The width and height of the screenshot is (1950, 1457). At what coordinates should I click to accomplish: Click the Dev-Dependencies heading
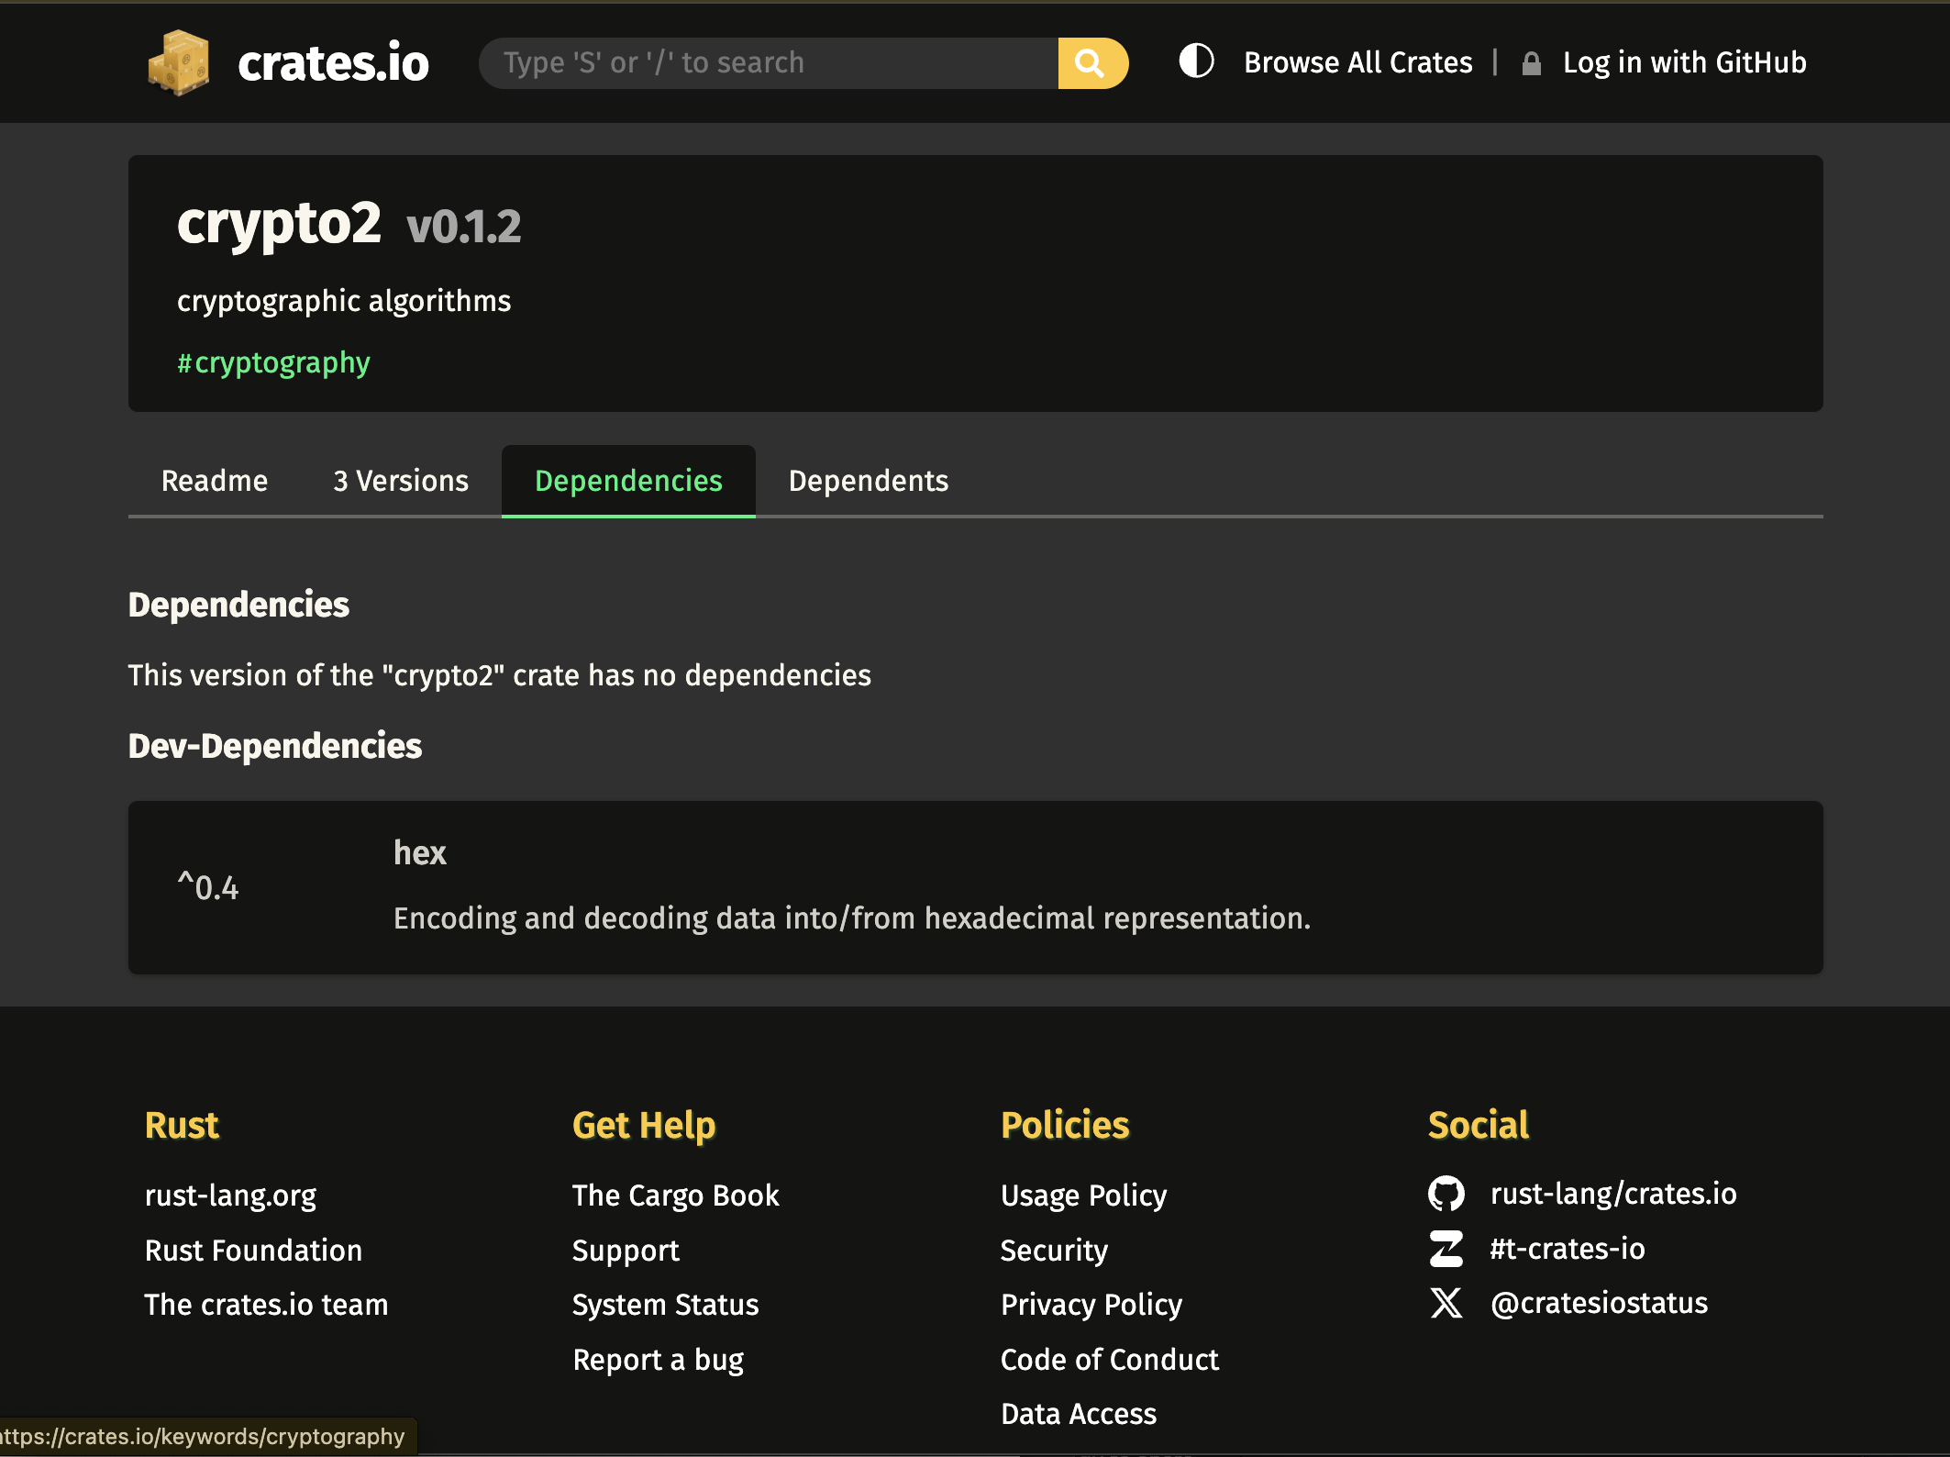tap(275, 746)
